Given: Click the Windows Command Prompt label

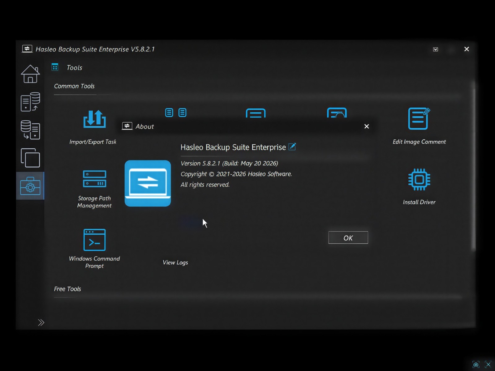Looking at the screenshot, I should pos(94,262).
